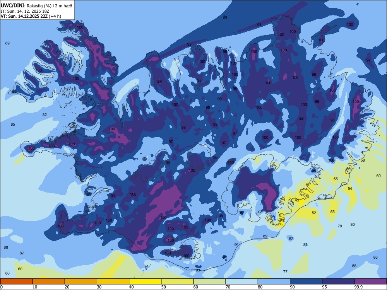387x290 pixels.
Task: Click the light blue 80–90 legend swatch
Action: 274,281
